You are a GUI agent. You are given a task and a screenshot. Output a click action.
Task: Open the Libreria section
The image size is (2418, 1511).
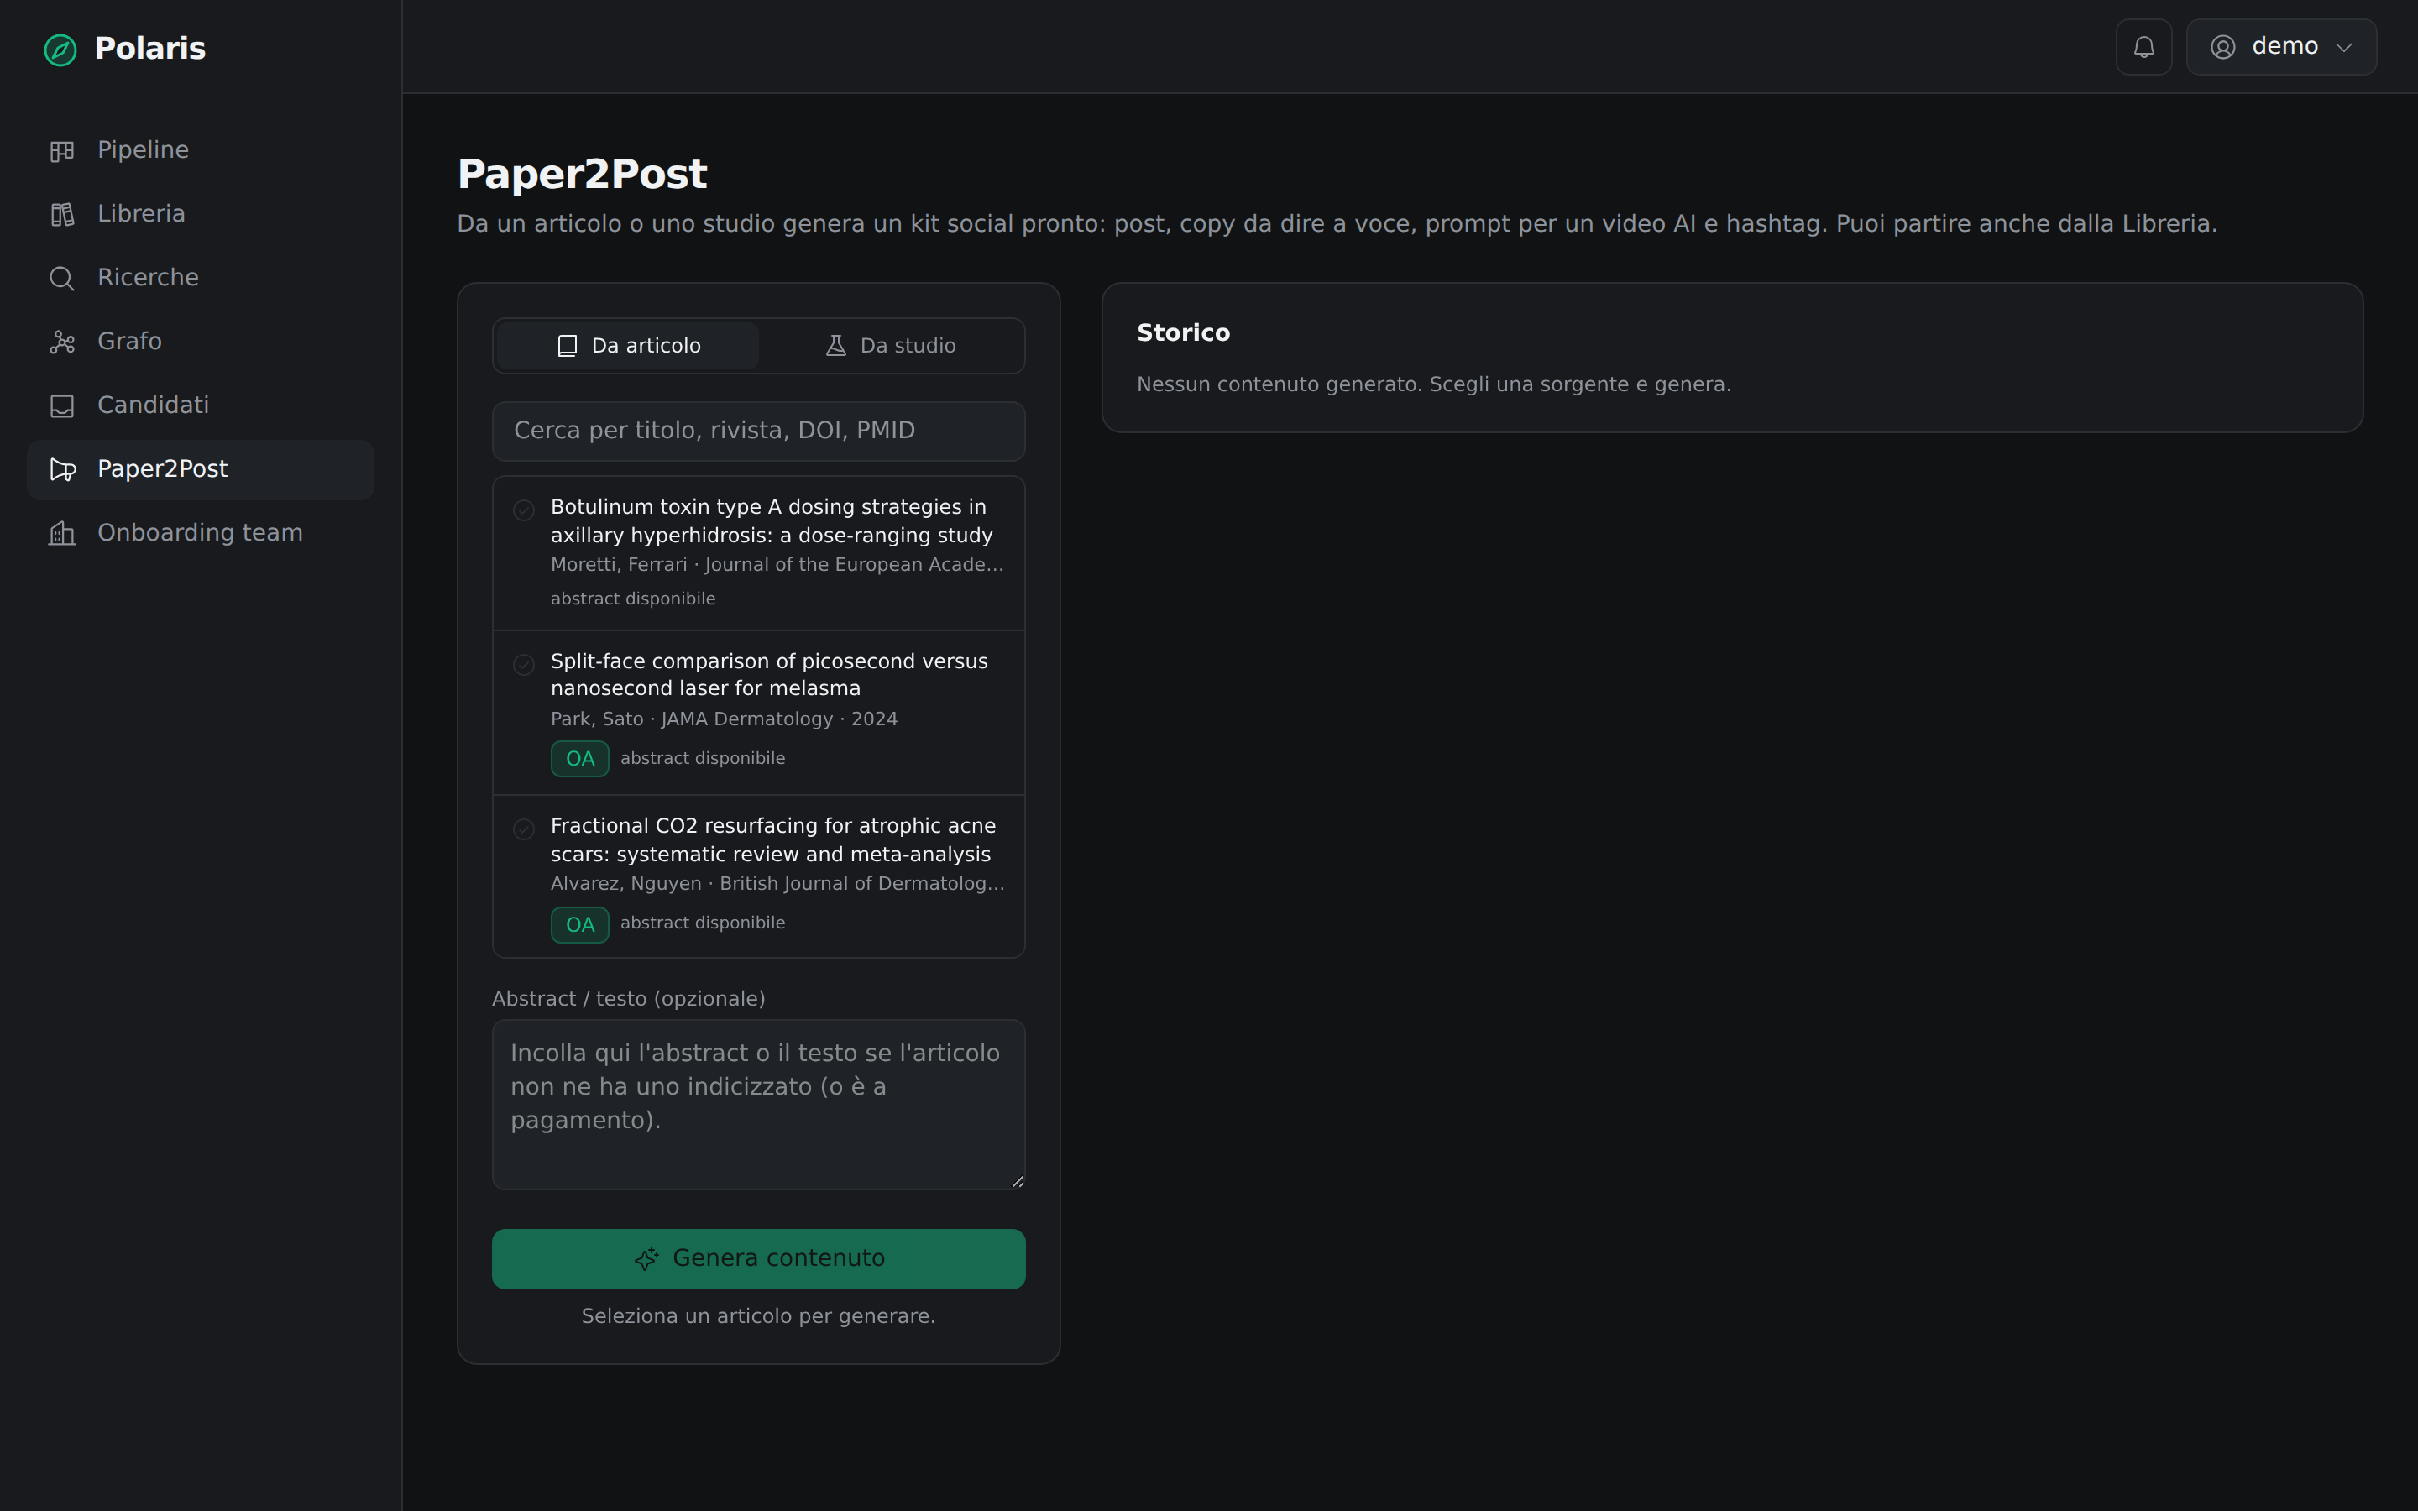200,215
